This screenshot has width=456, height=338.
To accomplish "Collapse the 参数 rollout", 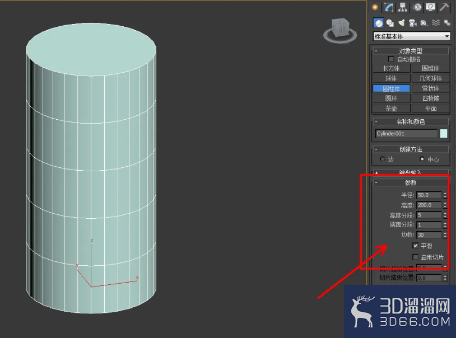I will [x=411, y=182].
